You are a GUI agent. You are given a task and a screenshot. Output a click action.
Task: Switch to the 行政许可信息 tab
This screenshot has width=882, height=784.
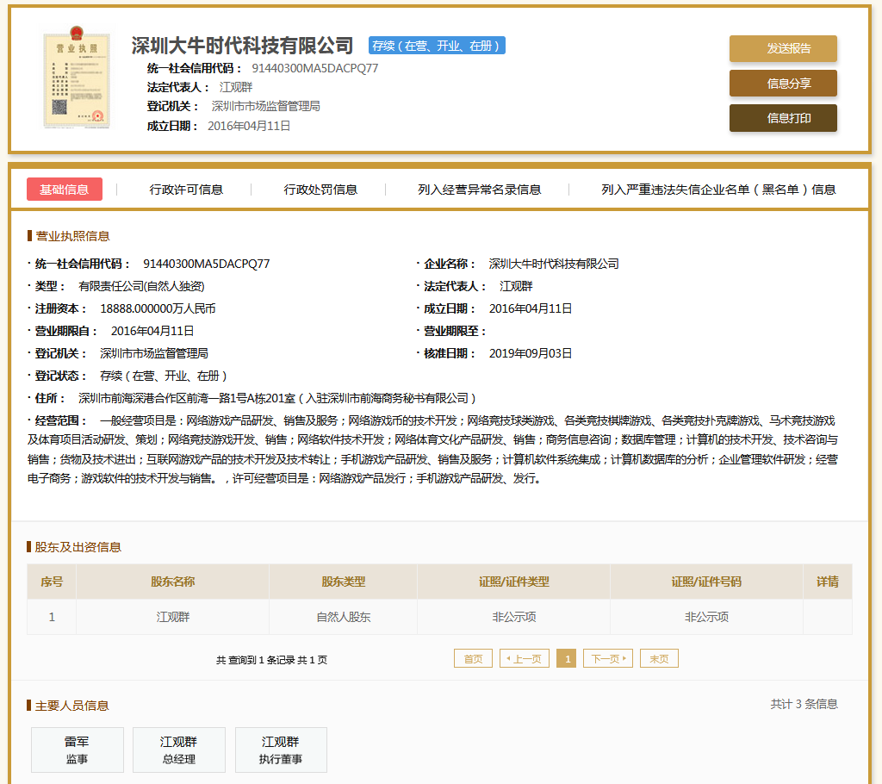click(186, 190)
